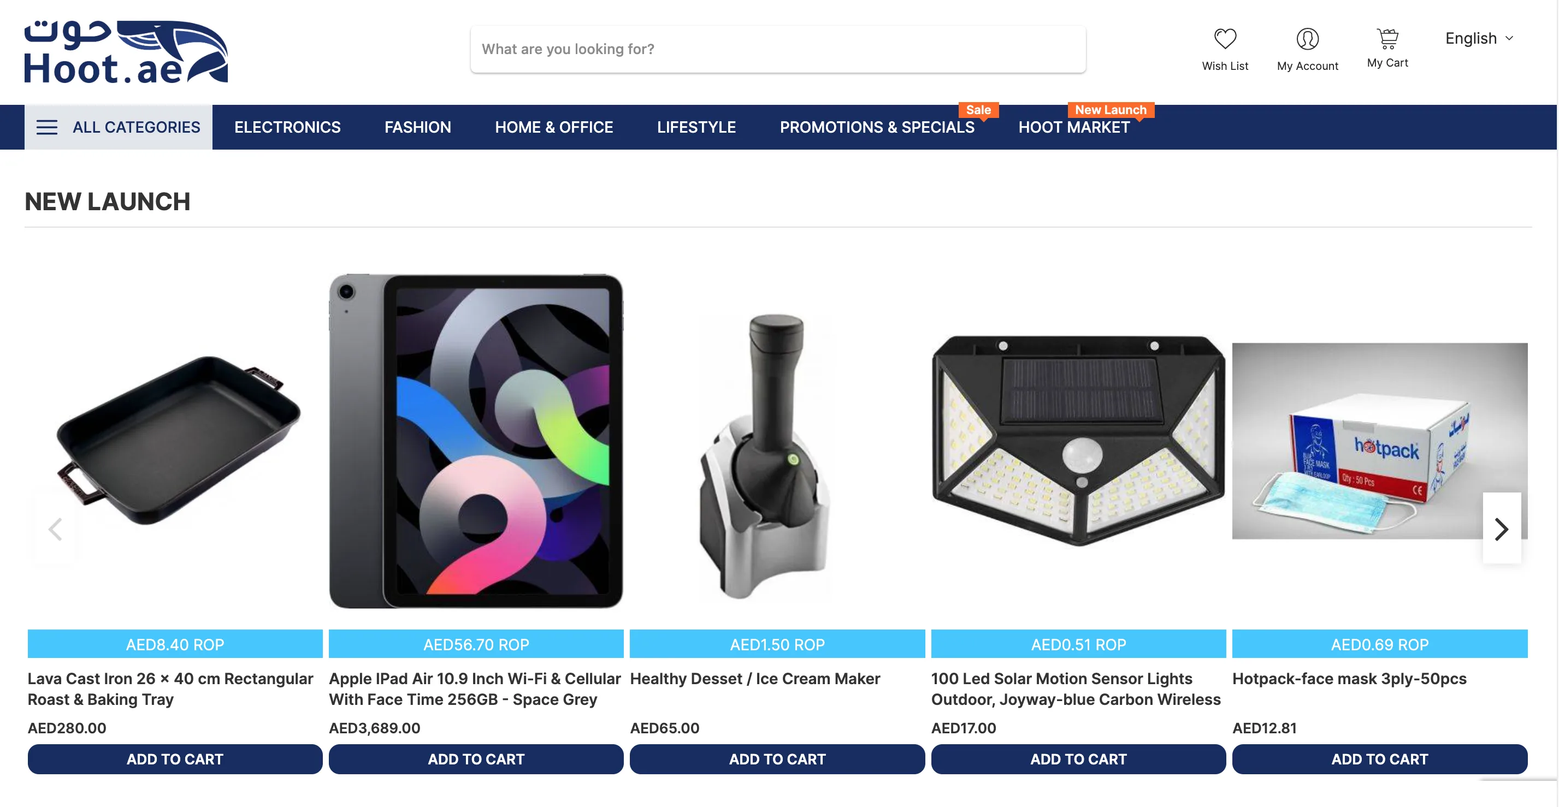Screen dimensions: 1559x807
Task: Add the Apple iPad Air to cart
Action: click(476, 758)
